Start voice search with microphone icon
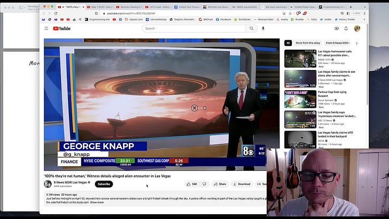Screen dimensions: 389x219 263,28
